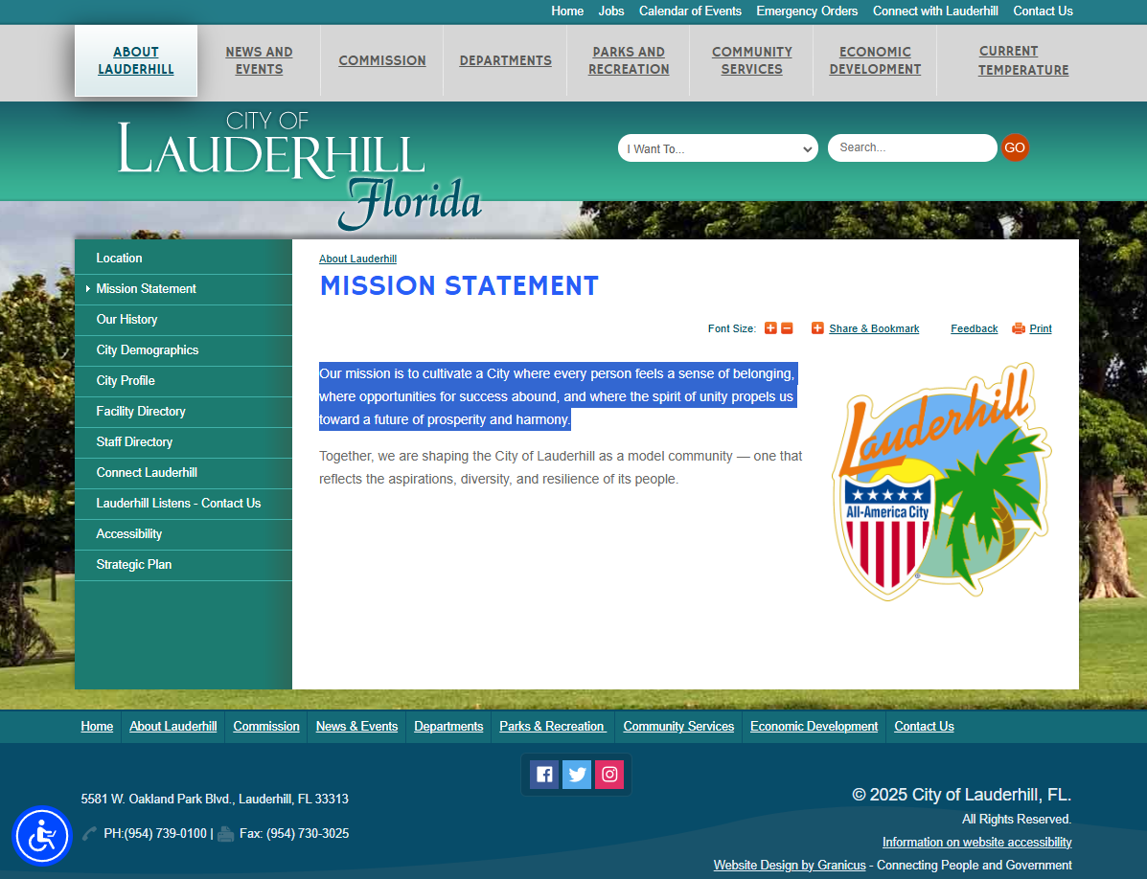Open the Economic Development nav menu
This screenshot has height=879, width=1147.
(875, 60)
